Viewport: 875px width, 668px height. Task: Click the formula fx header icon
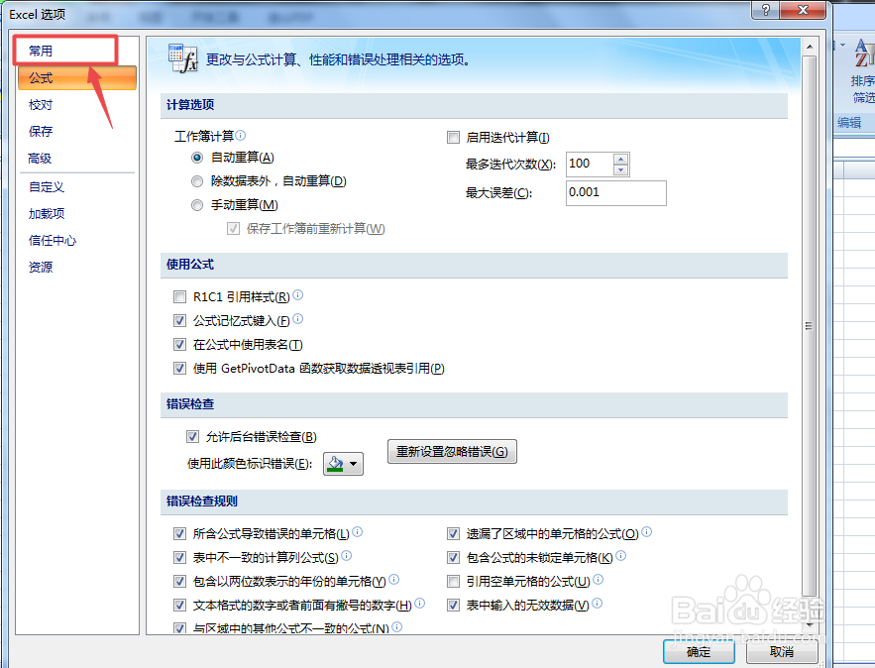[x=182, y=58]
